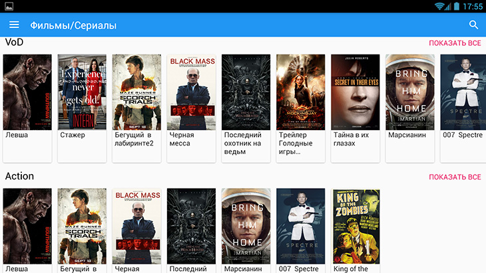Tap the battery status icon

click(x=457, y=6)
